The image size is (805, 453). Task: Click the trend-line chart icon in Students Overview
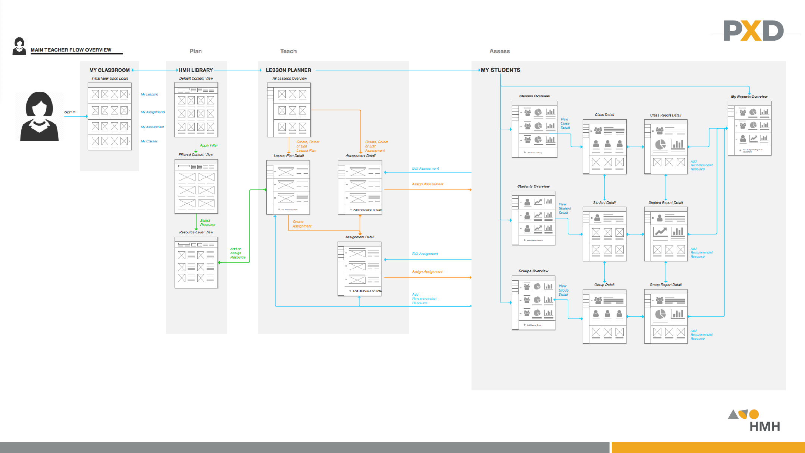tap(538, 202)
